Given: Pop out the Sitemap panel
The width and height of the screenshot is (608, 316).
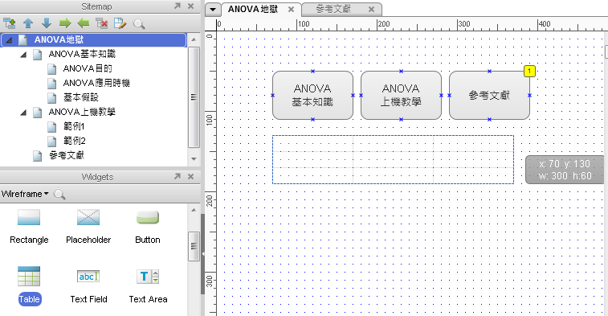Looking at the screenshot, I should [x=178, y=6].
